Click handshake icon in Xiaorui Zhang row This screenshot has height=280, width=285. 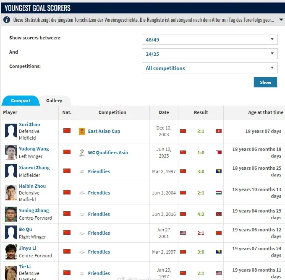(x=82, y=171)
